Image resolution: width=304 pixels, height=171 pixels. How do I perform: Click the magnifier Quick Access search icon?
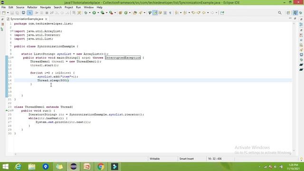[x=280, y=13]
